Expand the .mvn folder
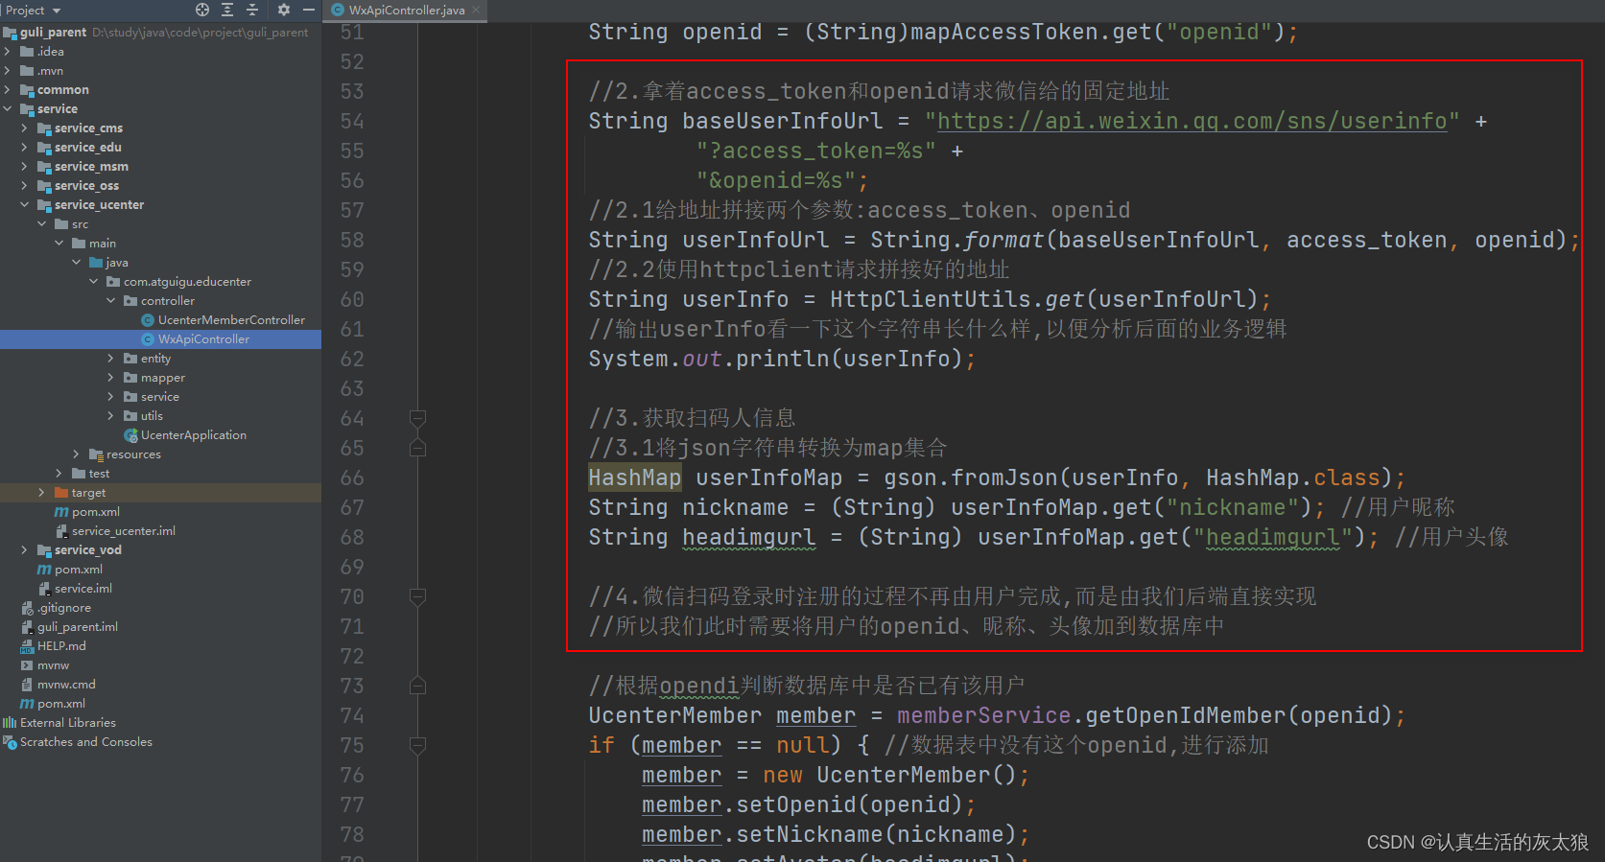 (x=8, y=71)
